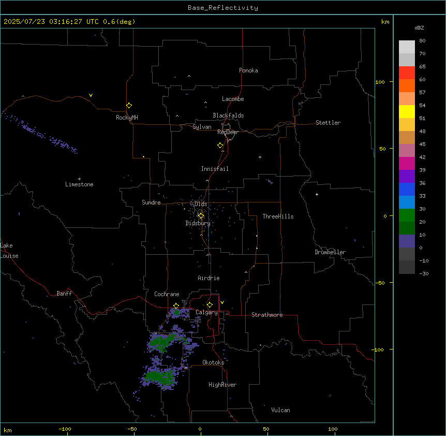Click the green swatch at 30 dBZ
Image resolution: width=446 pixels, height=436 pixels.
[x=407, y=215]
